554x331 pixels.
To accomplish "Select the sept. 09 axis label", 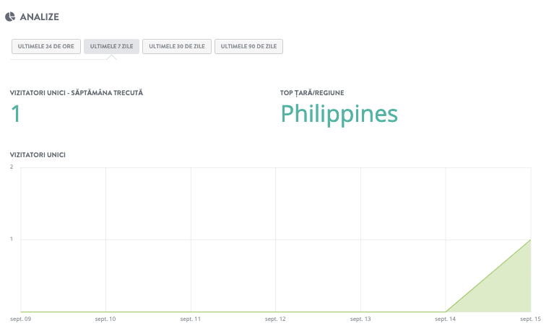I will [x=20, y=318].
